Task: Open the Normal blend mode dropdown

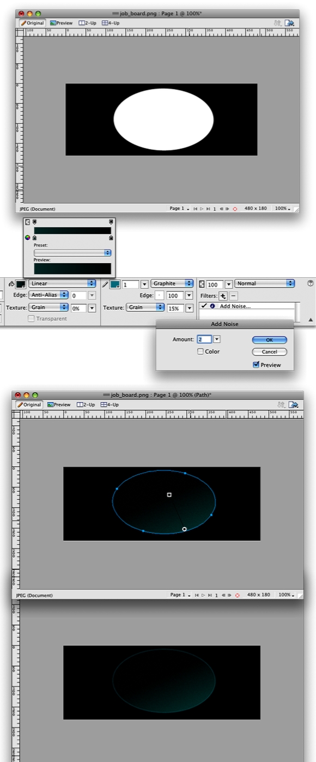Action: (265, 283)
